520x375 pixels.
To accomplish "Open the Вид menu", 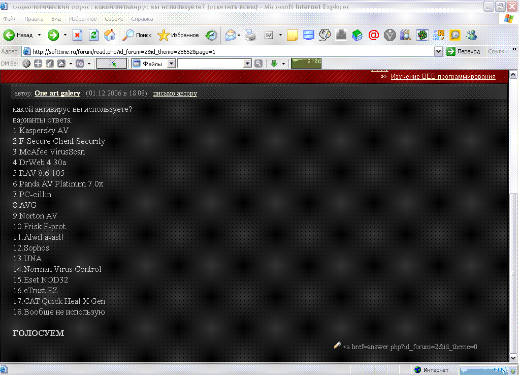I will tap(56, 19).
